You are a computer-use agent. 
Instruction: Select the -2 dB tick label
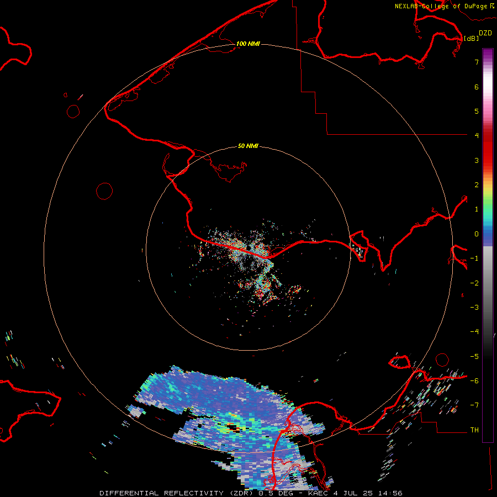(x=474, y=283)
